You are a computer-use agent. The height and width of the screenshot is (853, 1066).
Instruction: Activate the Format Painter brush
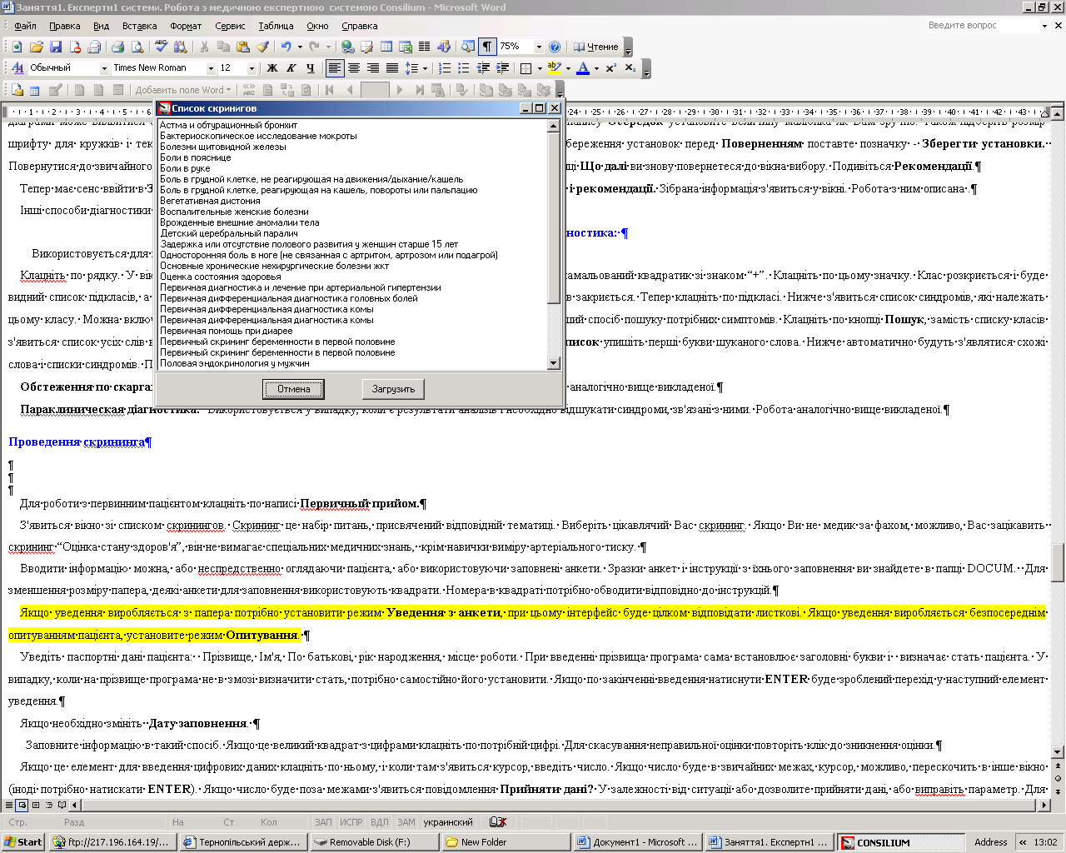[x=262, y=47]
